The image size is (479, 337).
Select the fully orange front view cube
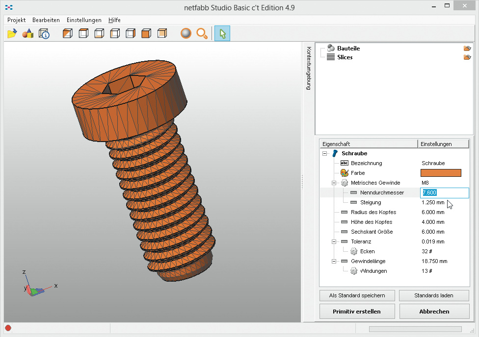(x=146, y=33)
